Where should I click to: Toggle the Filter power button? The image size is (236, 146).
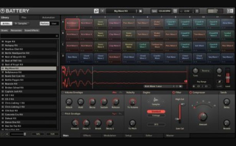(173, 92)
